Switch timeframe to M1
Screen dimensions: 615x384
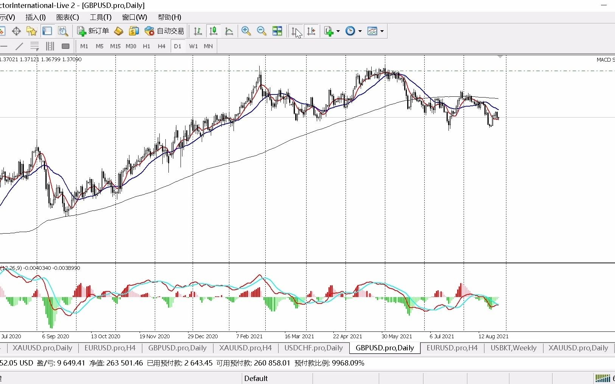84,46
